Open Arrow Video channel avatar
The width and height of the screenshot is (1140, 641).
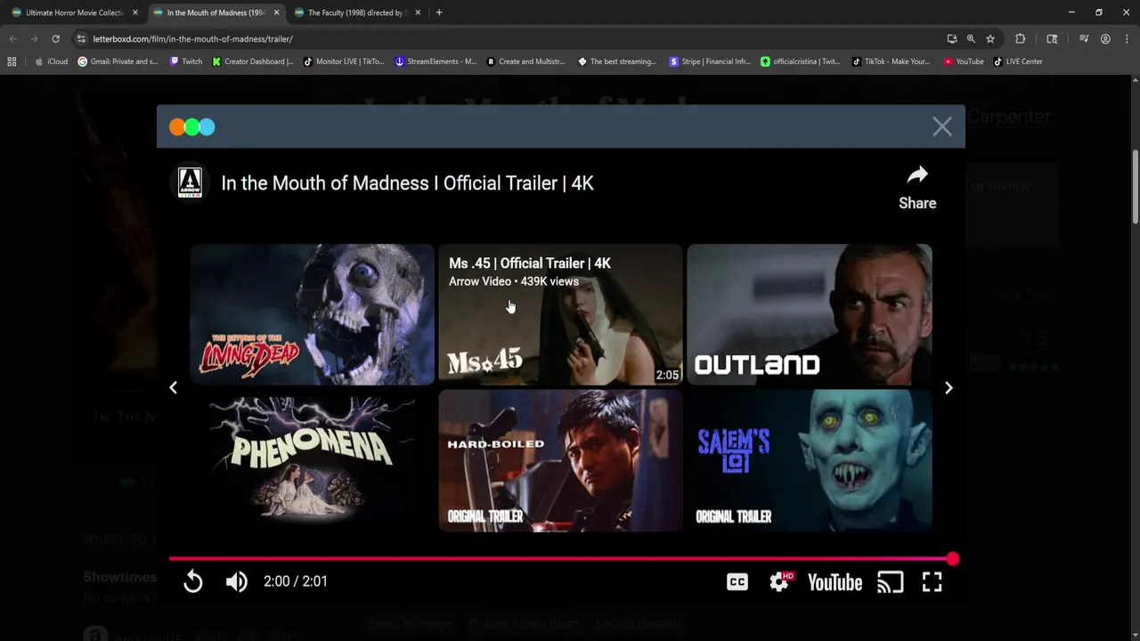click(190, 183)
